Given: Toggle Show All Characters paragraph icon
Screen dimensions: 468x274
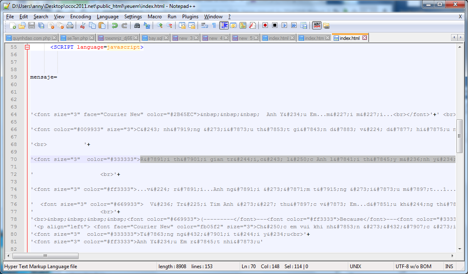Looking at the screenshot, I should 215,25.
